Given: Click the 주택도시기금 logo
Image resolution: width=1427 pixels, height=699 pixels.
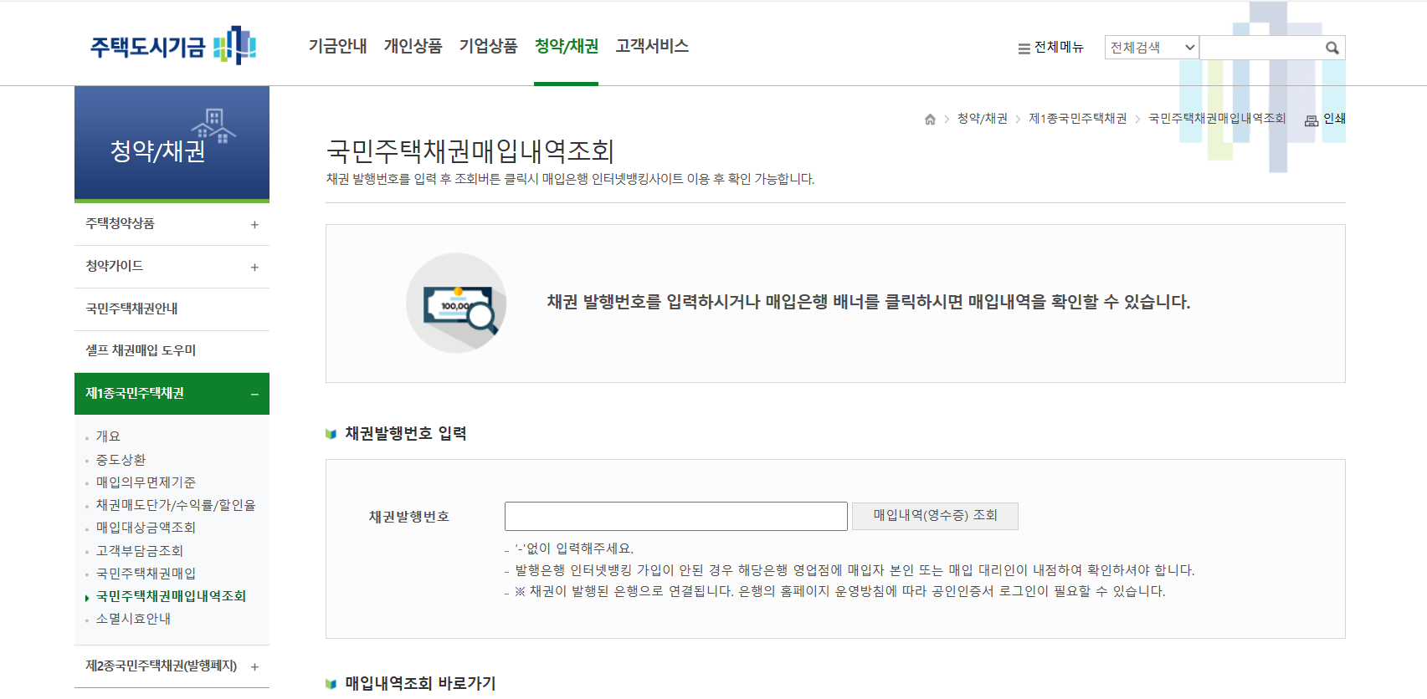Looking at the screenshot, I should [172, 45].
